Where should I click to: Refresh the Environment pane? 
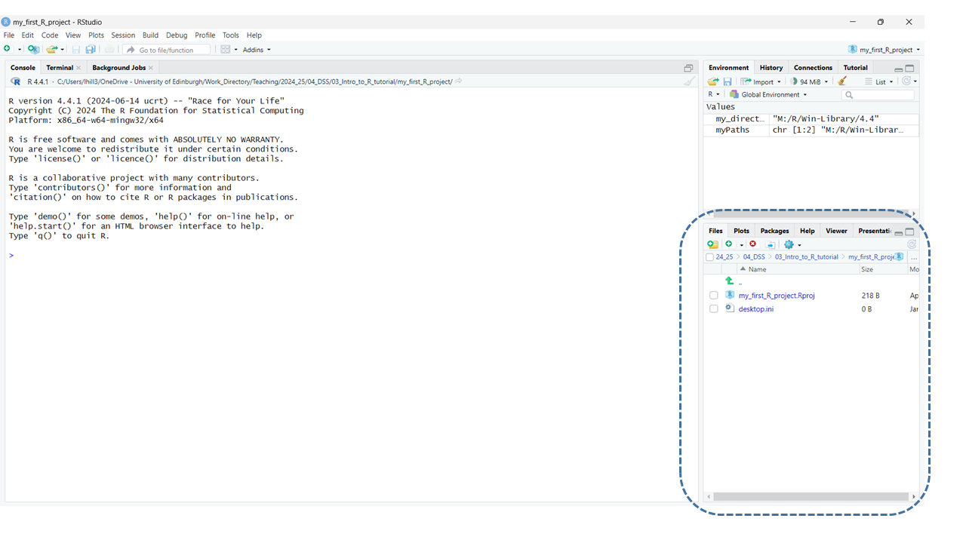pyautogui.click(x=906, y=81)
